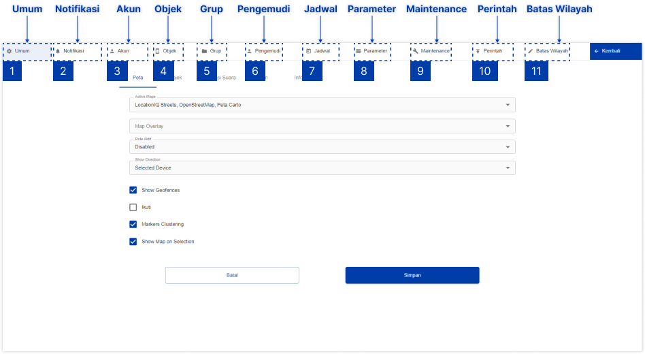Click the person icon for Akun
This screenshot has width=645, height=354.
point(112,51)
